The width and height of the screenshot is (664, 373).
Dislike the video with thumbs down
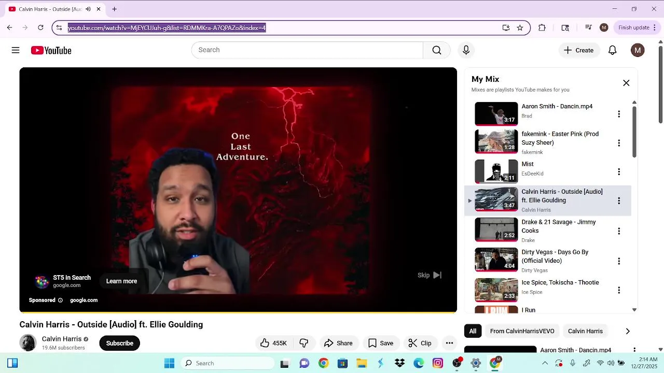coord(304,343)
